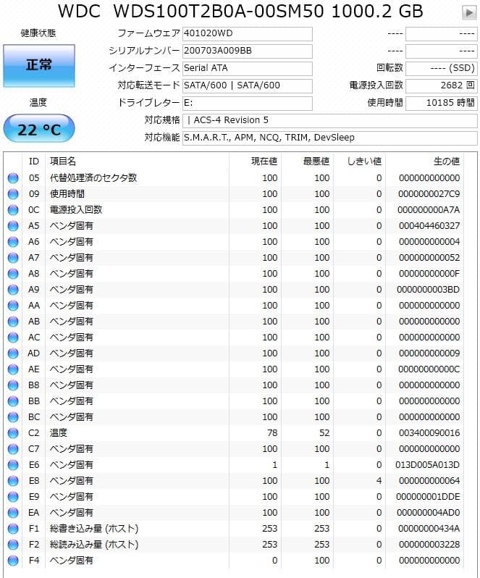Click the status icon for ID BB row

(13, 401)
